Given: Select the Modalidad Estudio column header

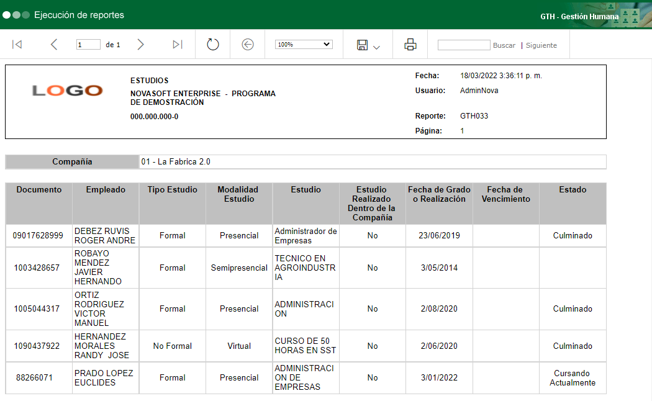Looking at the screenshot, I should pos(239,204).
